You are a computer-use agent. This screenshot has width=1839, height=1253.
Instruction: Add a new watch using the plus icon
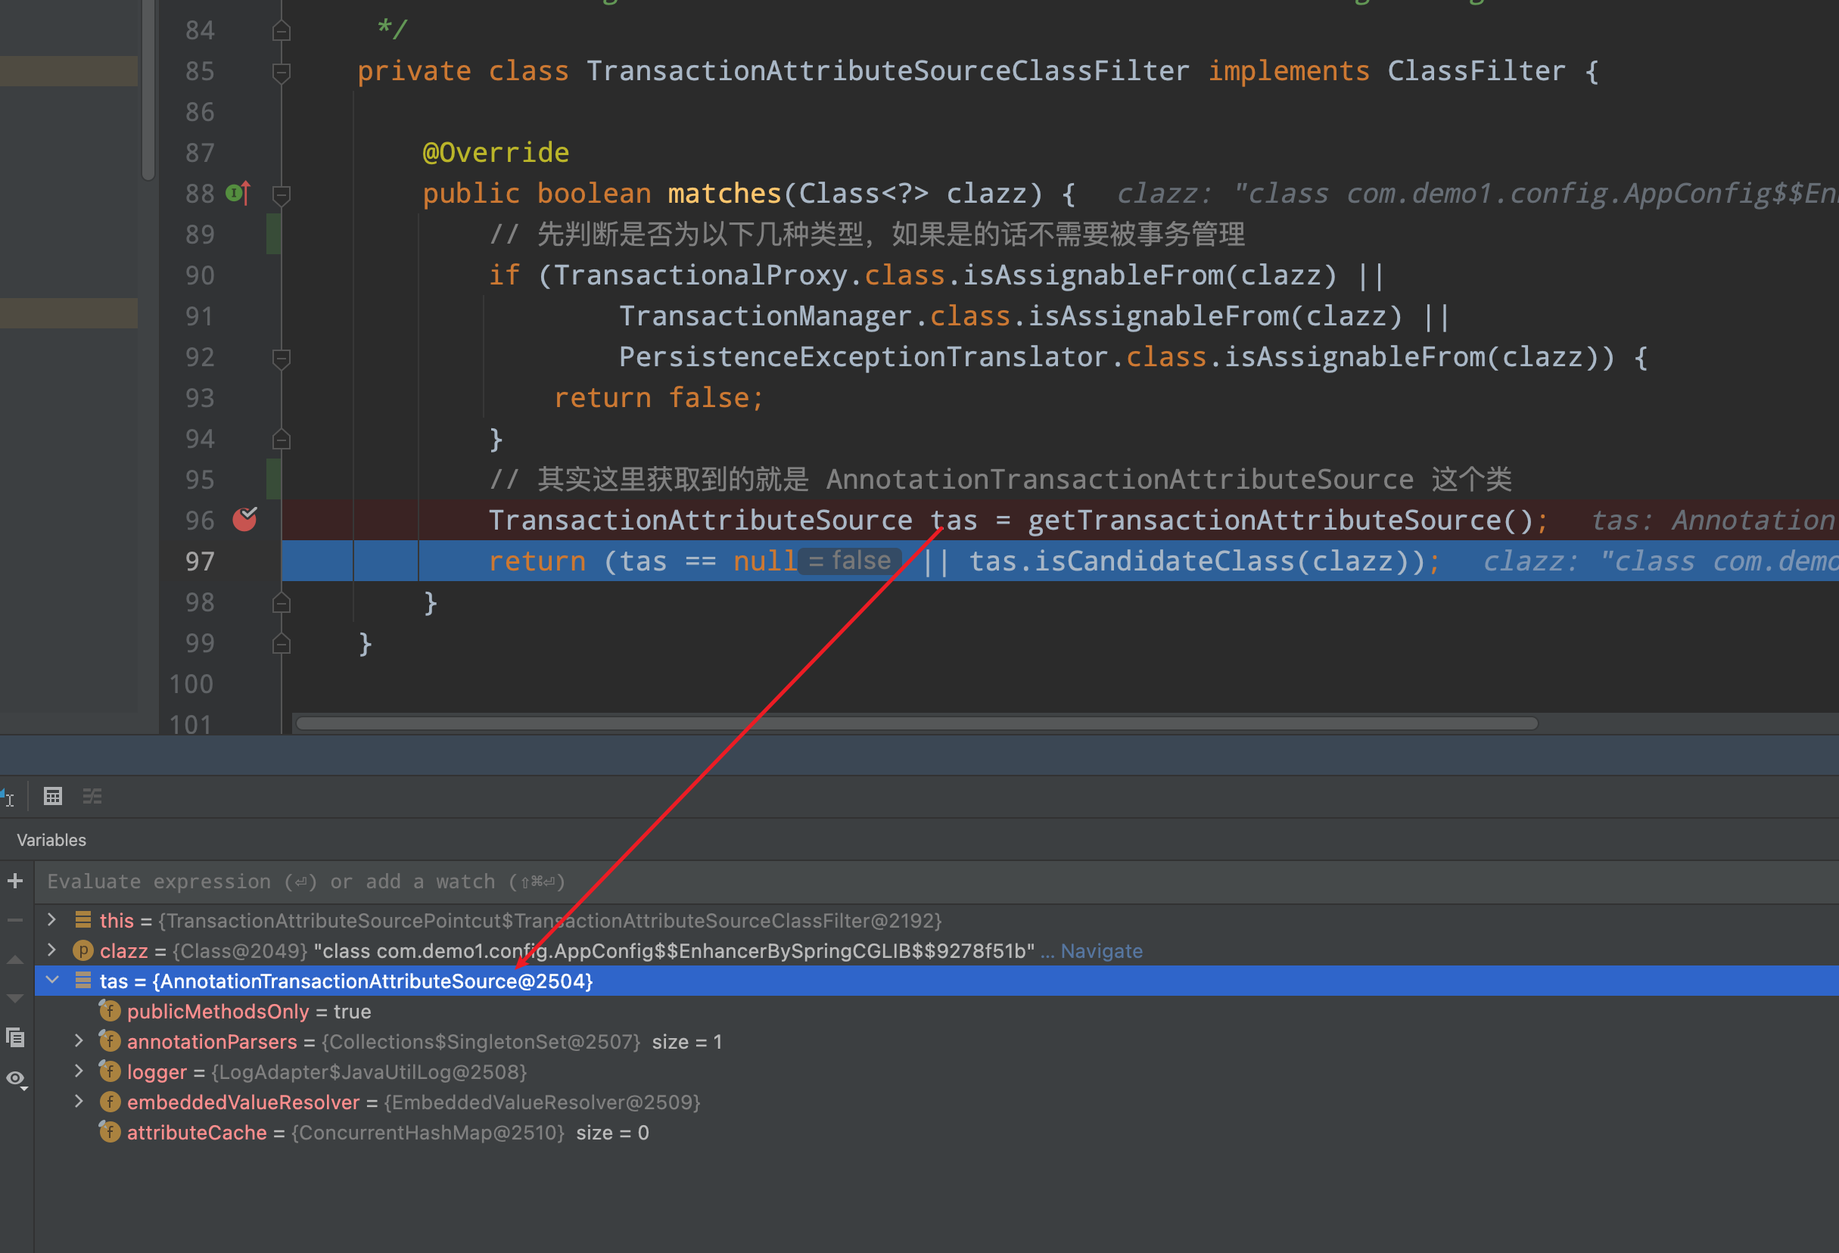pyautogui.click(x=15, y=881)
